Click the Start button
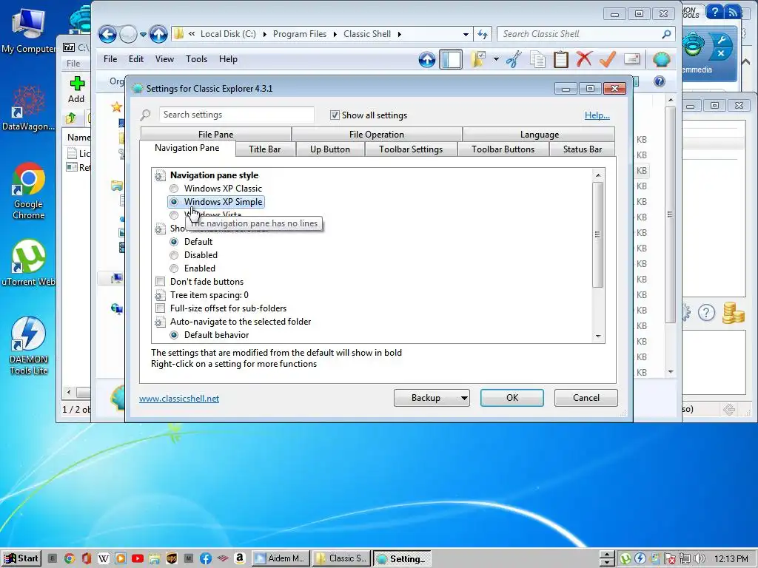 pos(21,558)
